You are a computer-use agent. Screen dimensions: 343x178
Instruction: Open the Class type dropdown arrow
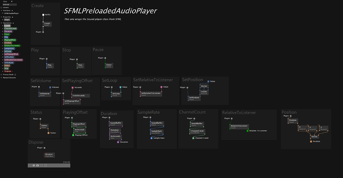(12, 1)
